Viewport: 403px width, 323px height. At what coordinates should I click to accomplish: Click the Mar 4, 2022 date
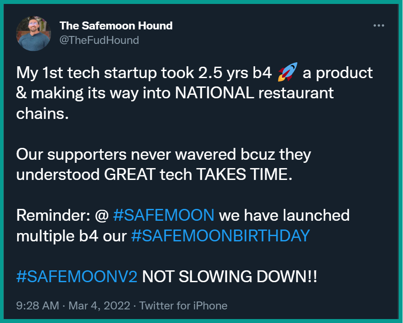99,306
